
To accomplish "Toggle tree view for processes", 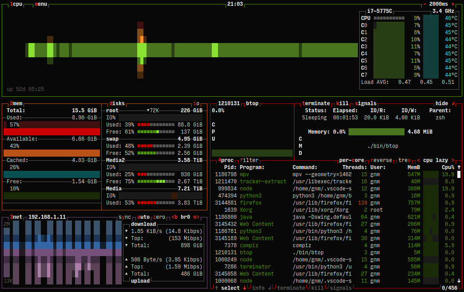I will click(404, 160).
